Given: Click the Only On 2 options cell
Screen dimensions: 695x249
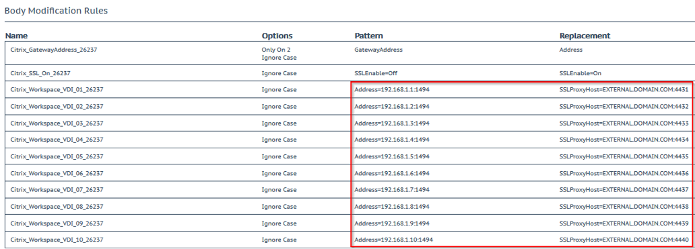Looking at the screenshot, I should 276,50.
